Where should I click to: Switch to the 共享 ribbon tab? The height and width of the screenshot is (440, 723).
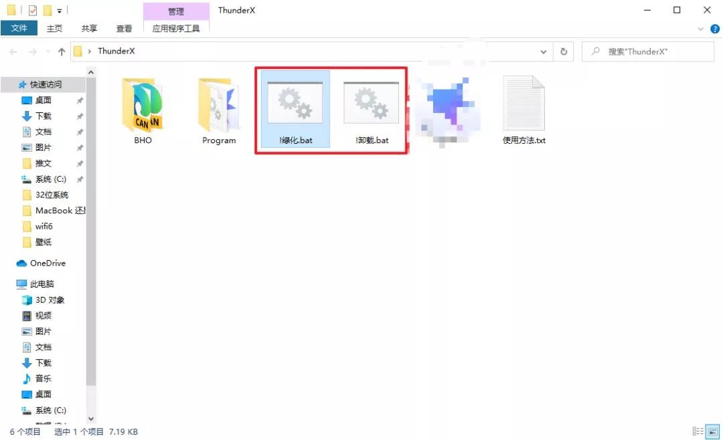[89, 29]
